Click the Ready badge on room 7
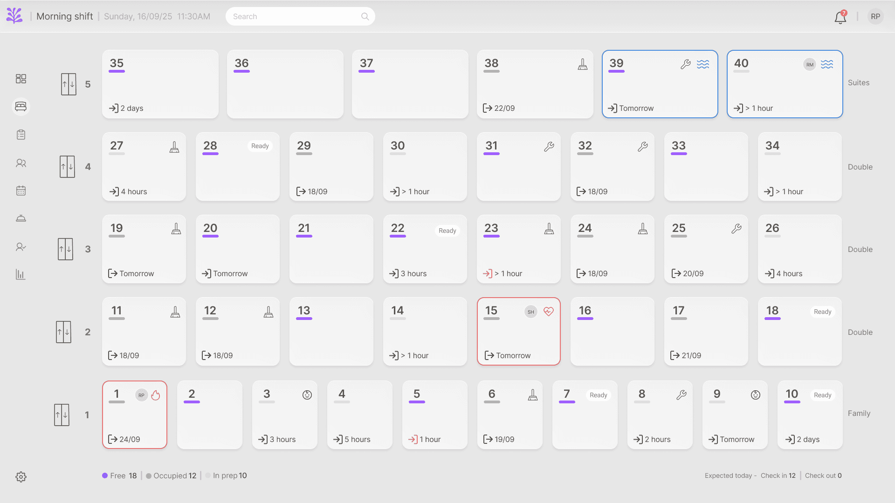Viewport: 895px width, 503px height. pos(598,395)
